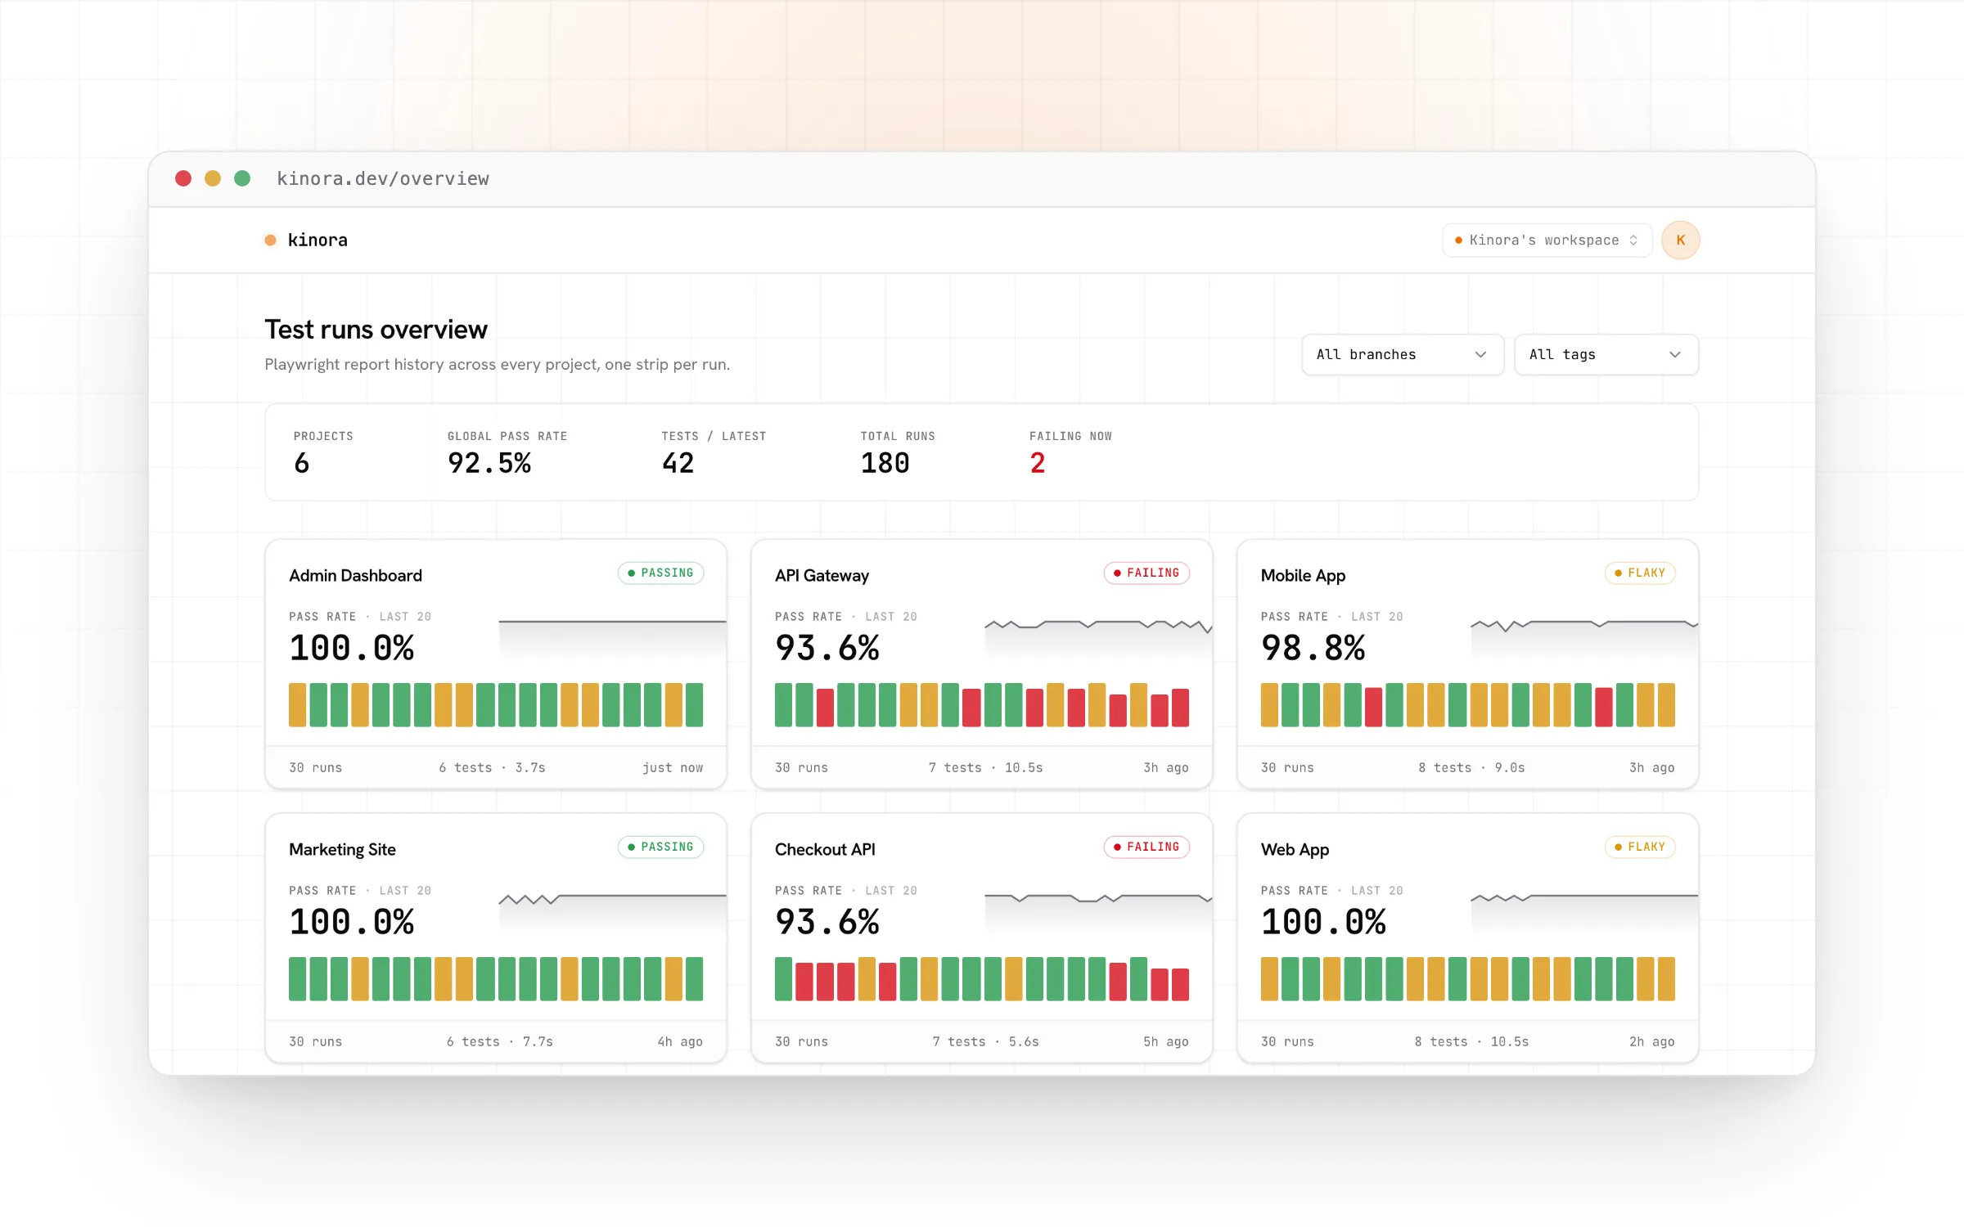Image resolution: width=1964 pixels, height=1227 pixels.
Task: Click '4h ago' on Marketing Site card
Action: (680, 1041)
